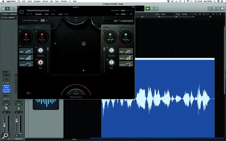Go to next plug-in setting arrow

point(31,14)
